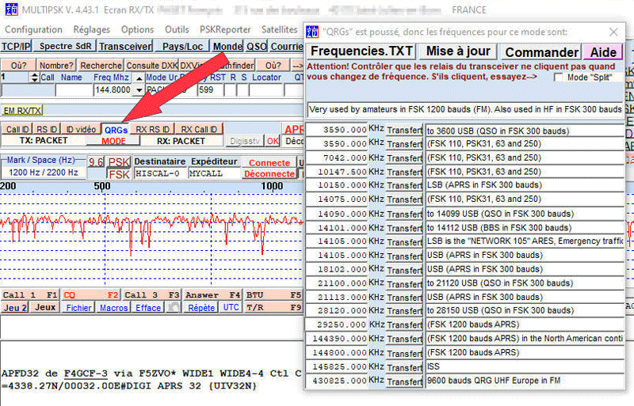
Task: Click the Macros button
Action: coord(113,308)
